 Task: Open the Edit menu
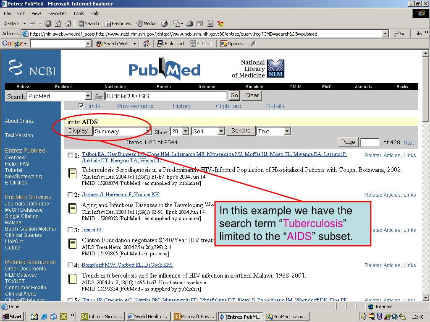pyautogui.click(x=21, y=13)
